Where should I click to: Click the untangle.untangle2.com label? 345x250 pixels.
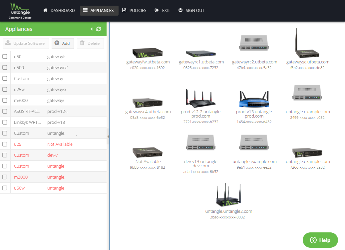point(228,211)
